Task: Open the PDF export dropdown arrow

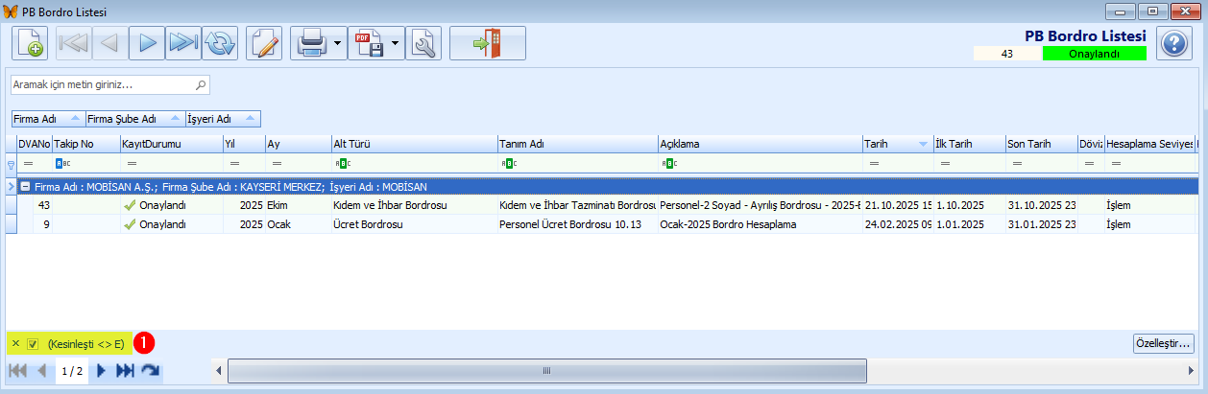Action: [395, 44]
